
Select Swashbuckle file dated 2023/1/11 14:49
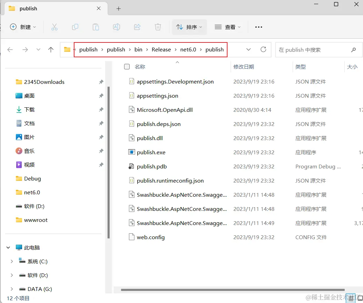[x=182, y=223]
